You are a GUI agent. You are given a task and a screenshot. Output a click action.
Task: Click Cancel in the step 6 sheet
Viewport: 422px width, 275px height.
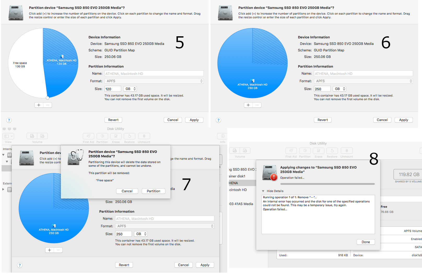[x=382, y=120]
